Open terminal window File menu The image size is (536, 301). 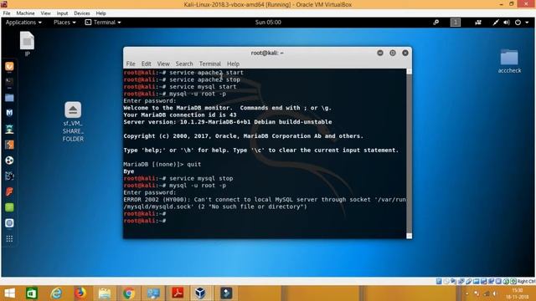[131, 64]
